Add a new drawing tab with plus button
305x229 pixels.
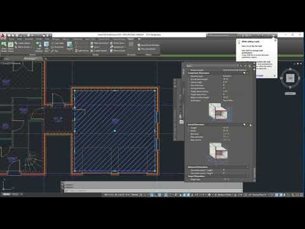(x=46, y=59)
